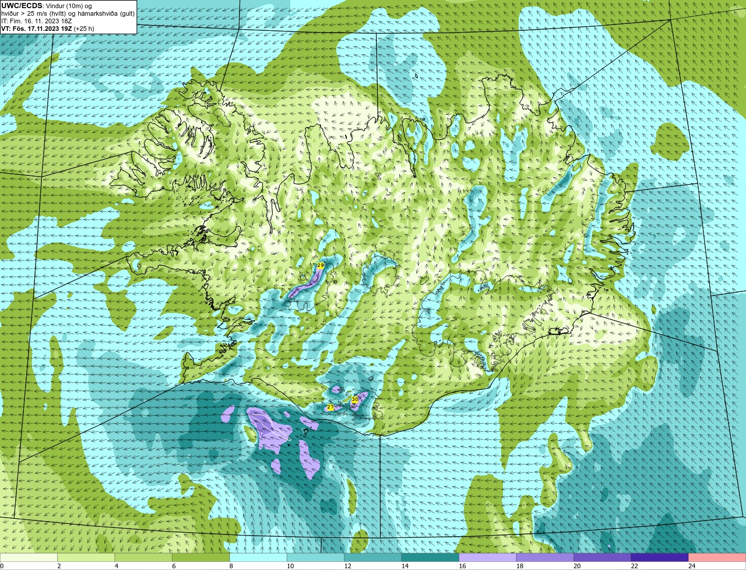The image size is (746, 570).
Task: Click the 18–20 m/s purple legend segment
Action: pyautogui.click(x=546, y=558)
